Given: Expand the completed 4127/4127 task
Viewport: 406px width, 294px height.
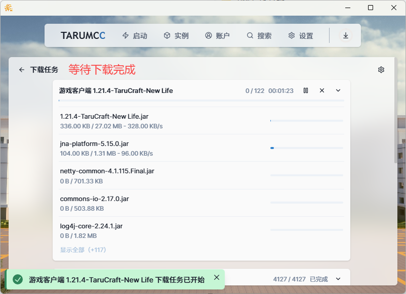Looking at the screenshot, I should coord(338,279).
